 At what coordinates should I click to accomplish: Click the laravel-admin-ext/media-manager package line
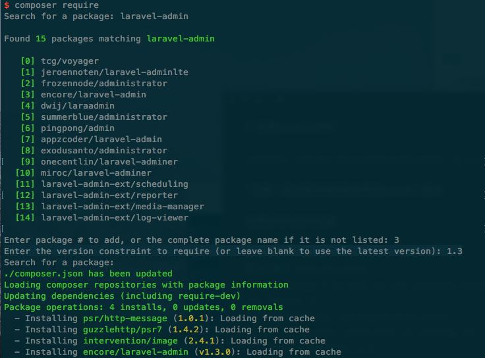(123, 207)
